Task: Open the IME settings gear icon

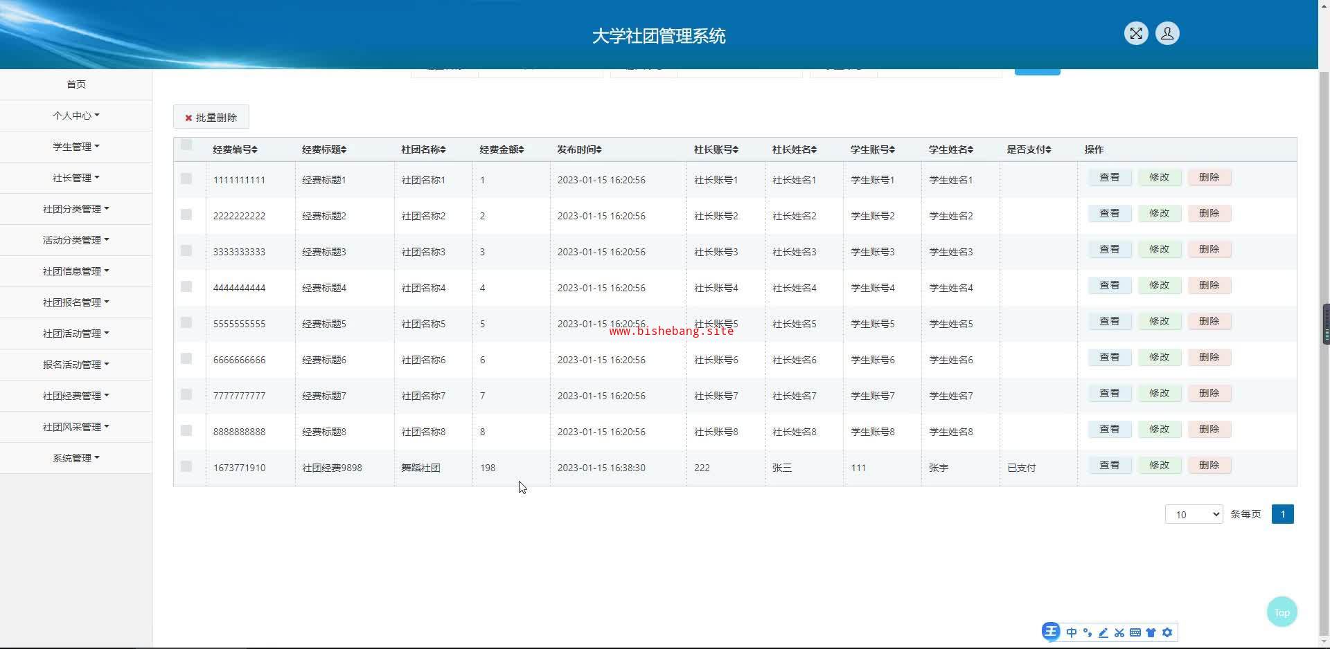Action: tap(1167, 632)
